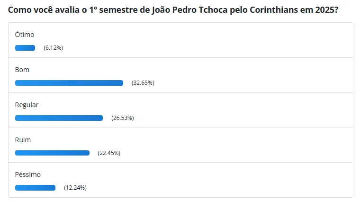360x202 pixels.
Task: Click the Ótimo result bar
Action: (25, 48)
